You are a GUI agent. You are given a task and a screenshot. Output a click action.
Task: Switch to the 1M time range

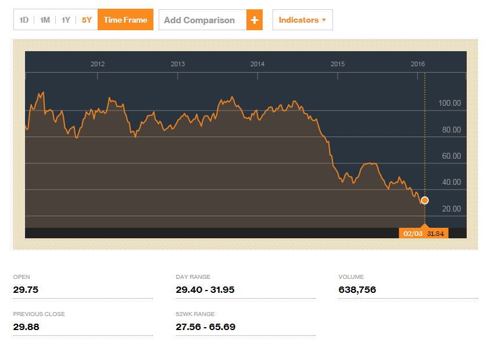coord(45,20)
